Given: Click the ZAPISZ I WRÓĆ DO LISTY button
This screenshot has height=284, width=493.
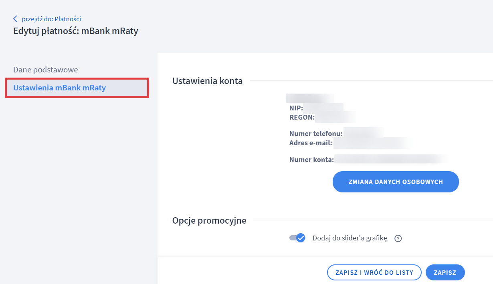Looking at the screenshot, I should tap(374, 272).
